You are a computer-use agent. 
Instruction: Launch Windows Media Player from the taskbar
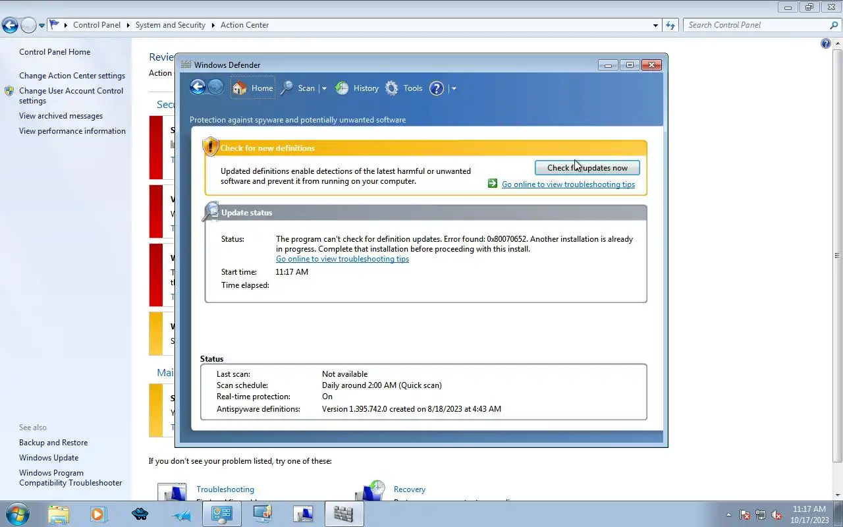(99, 514)
